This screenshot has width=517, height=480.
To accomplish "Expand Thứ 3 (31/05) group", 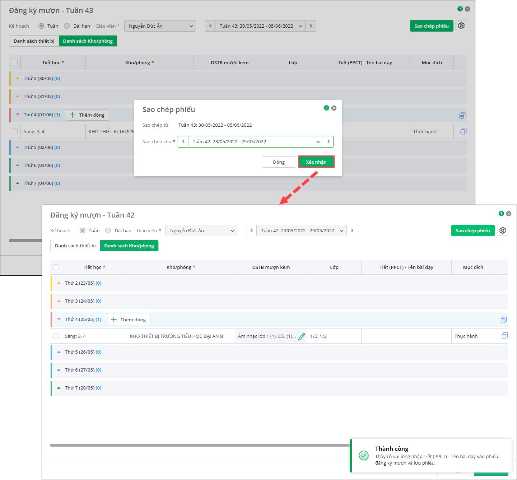I will coord(18,96).
